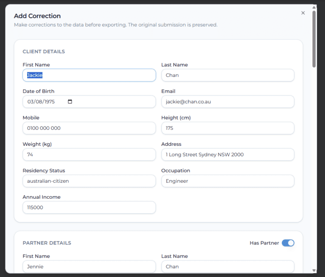Screen dimensions: 325x277
Task: Edit the Occupation field
Action: [228, 181]
